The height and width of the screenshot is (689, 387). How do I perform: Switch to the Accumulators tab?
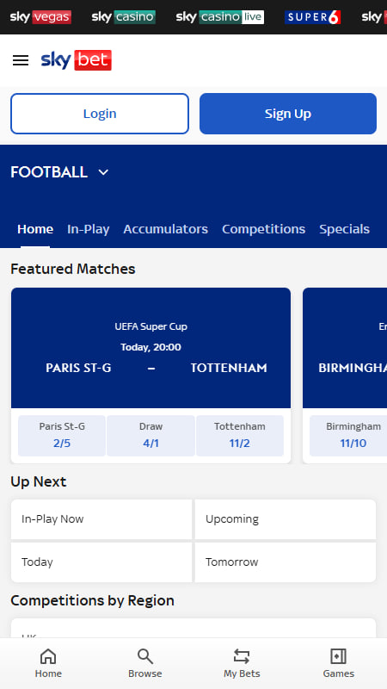click(x=165, y=229)
